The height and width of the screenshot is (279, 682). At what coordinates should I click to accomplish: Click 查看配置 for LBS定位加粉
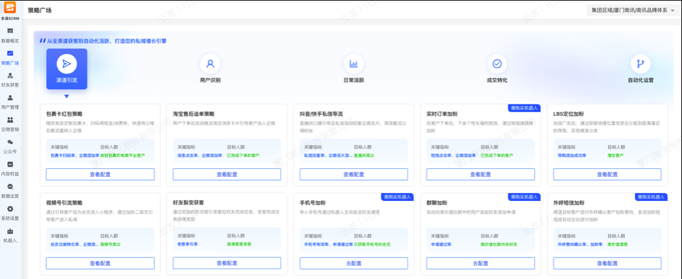607,174
